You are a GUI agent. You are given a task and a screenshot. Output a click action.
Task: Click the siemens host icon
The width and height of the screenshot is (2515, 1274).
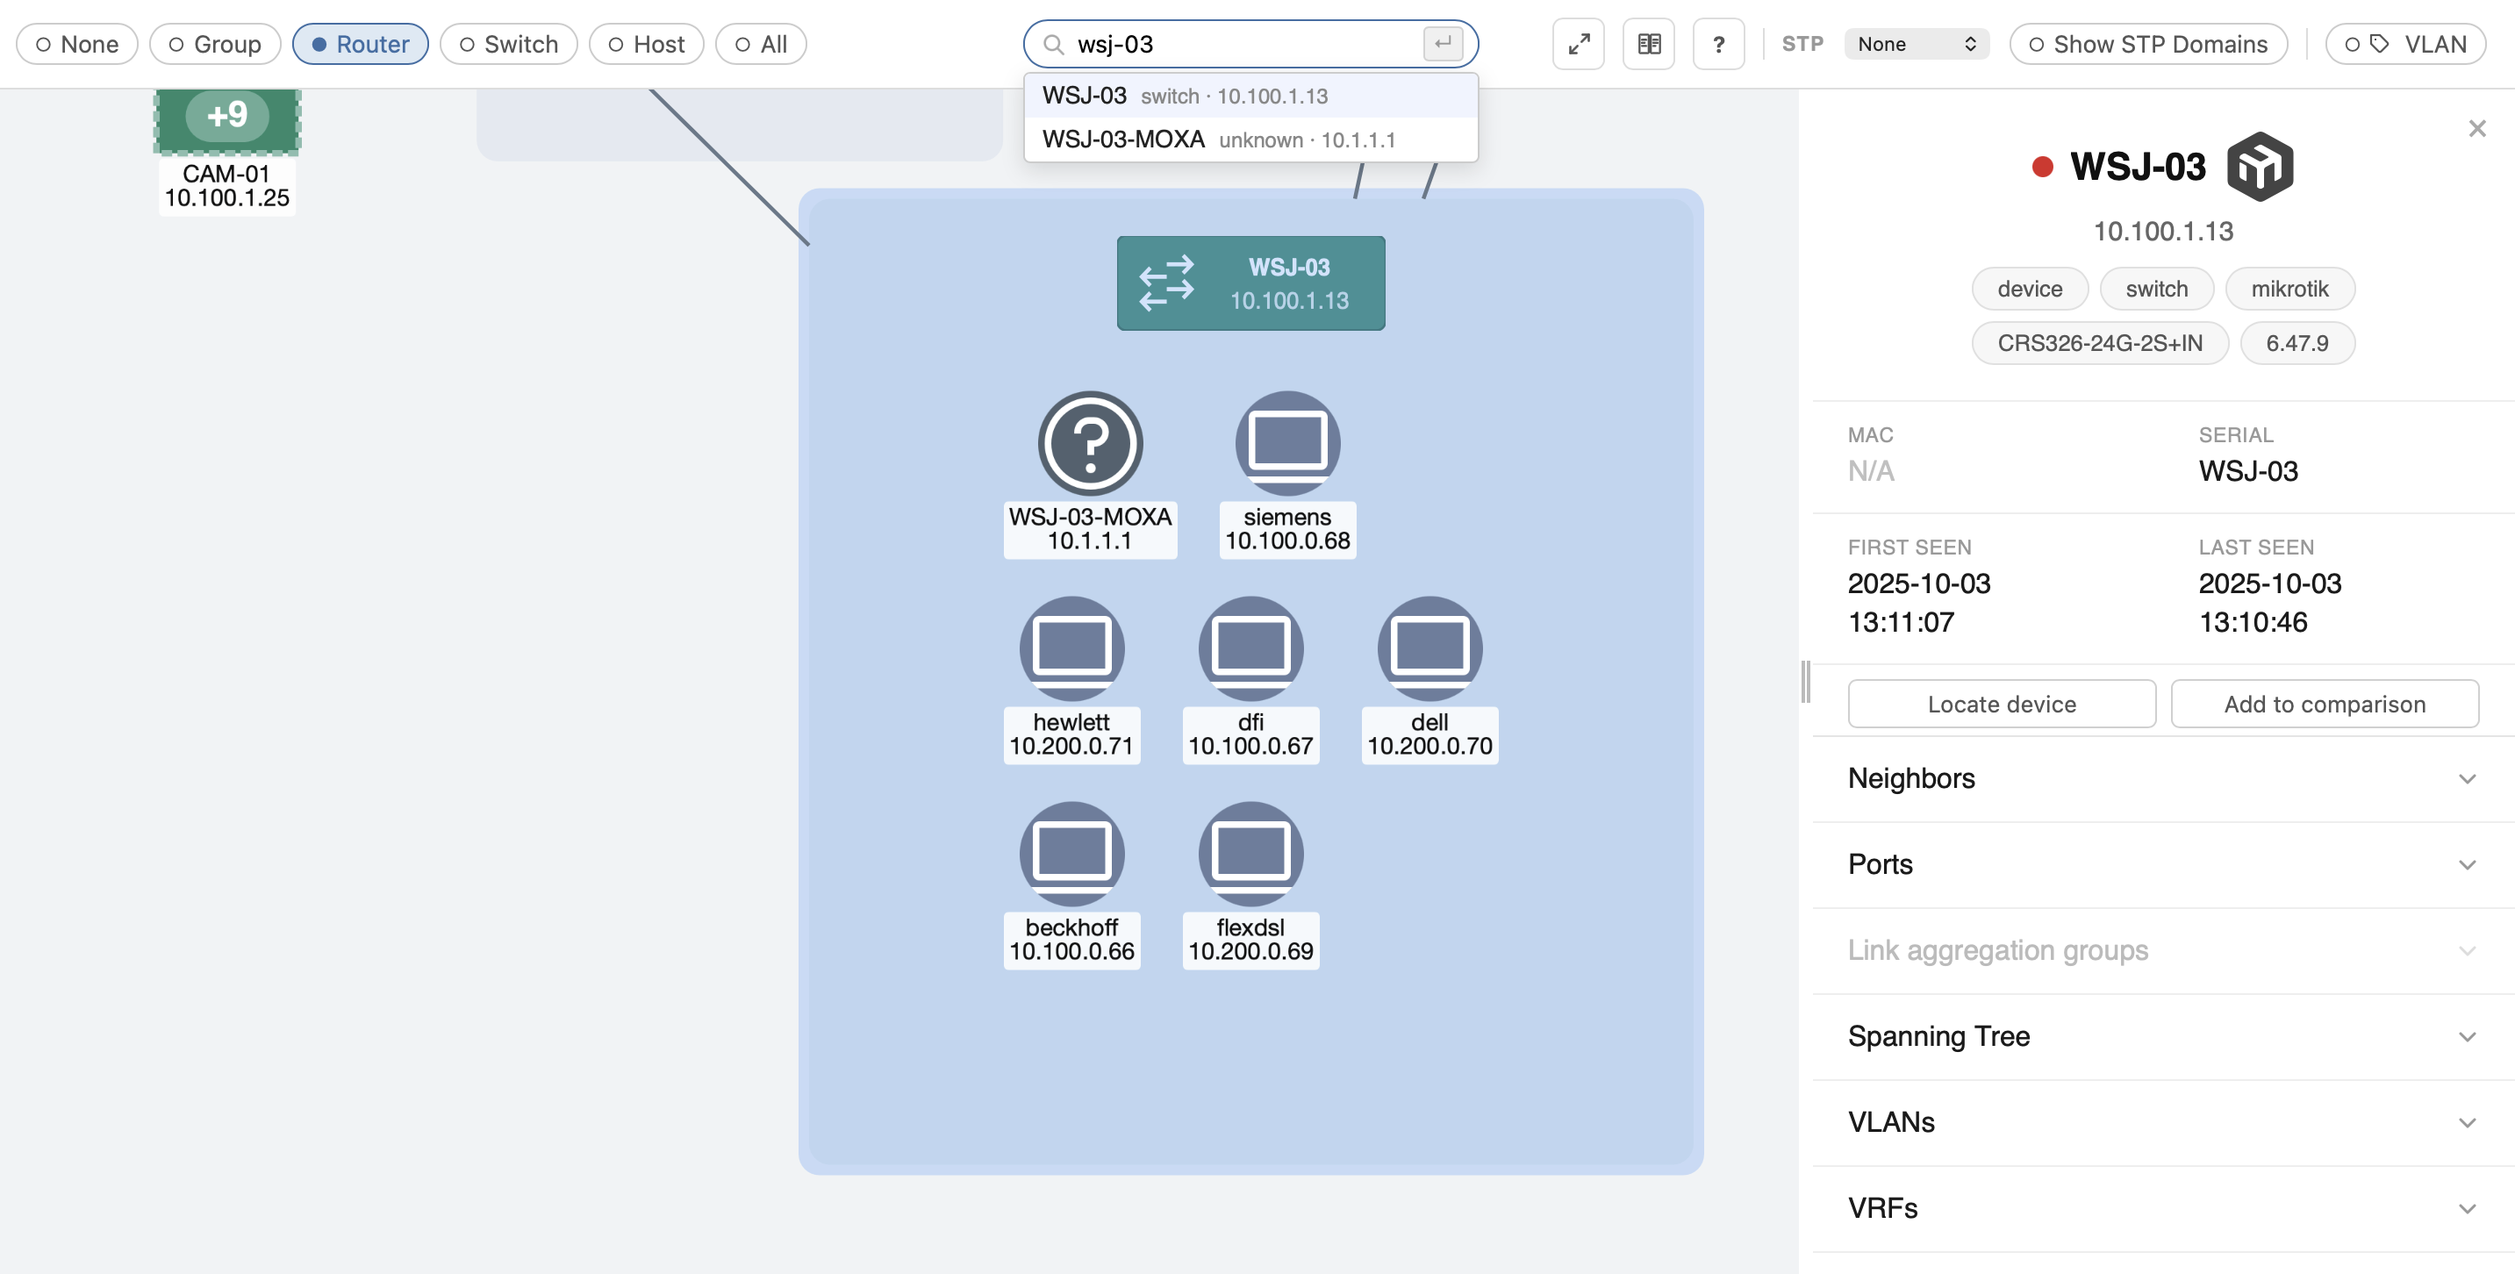1286,443
